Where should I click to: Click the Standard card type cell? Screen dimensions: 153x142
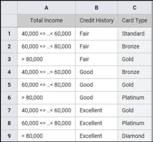[135, 34]
